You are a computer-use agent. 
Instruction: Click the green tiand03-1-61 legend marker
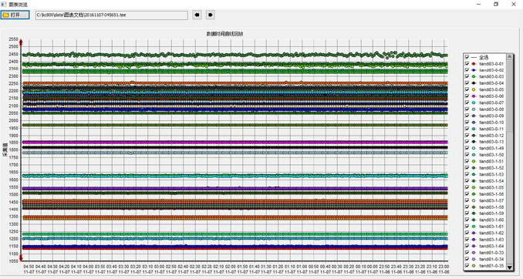tap(474, 227)
